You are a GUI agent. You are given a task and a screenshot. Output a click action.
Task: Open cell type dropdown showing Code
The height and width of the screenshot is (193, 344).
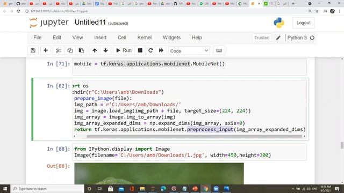click(189, 51)
